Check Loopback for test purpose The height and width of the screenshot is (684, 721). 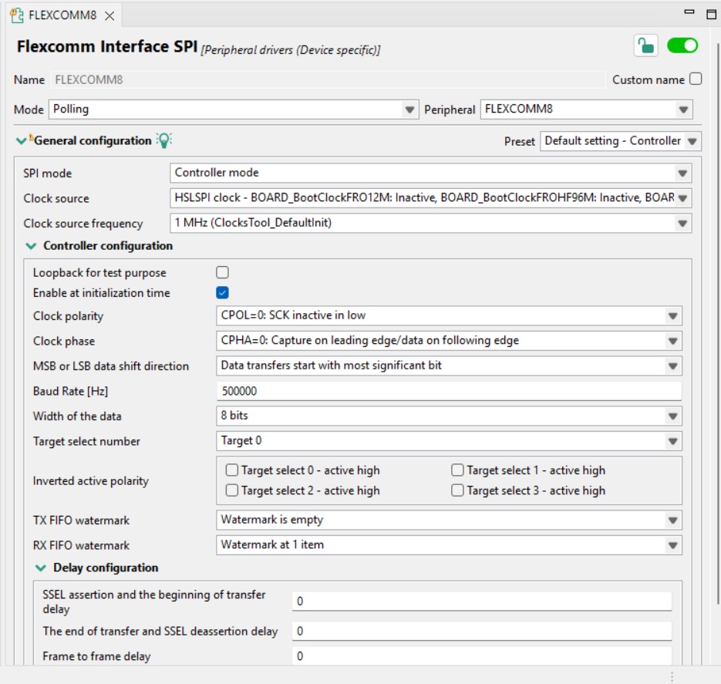click(223, 272)
